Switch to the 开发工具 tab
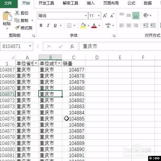The height and width of the screenshot is (161, 161). pyautogui.click(x=46, y=3)
